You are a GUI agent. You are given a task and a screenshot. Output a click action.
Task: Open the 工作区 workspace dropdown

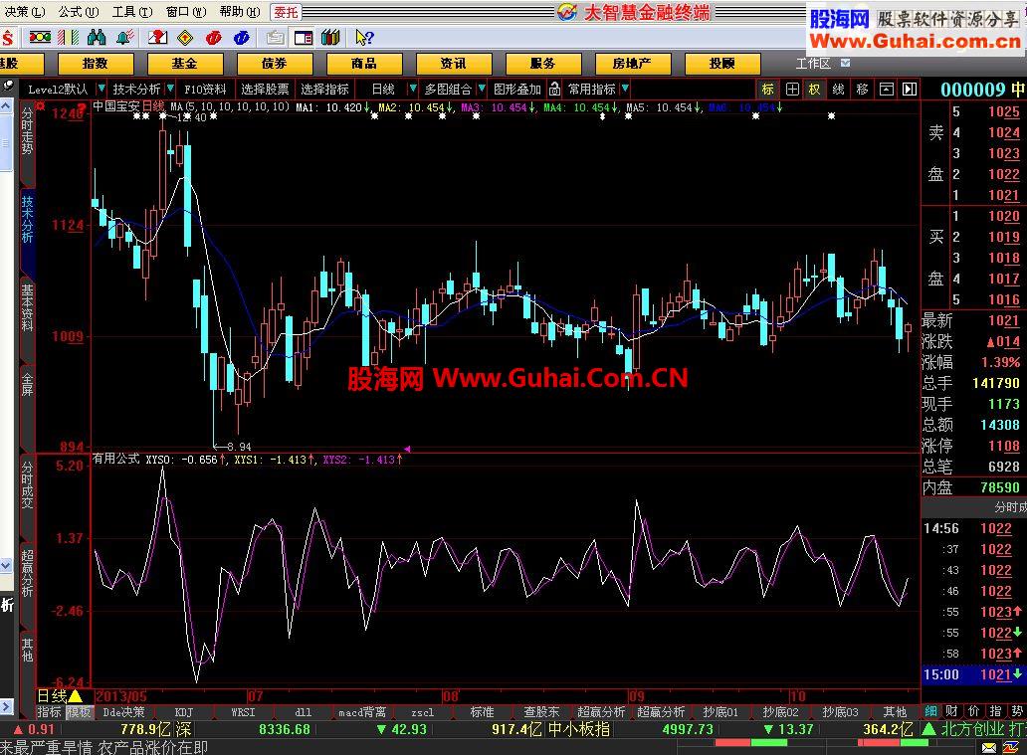pyautogui.click(x=846, y=63)
